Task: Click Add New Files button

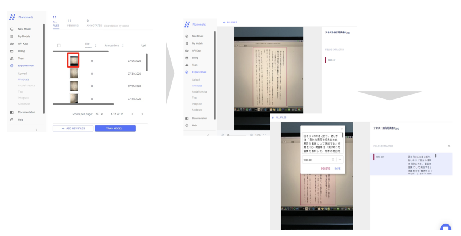Action: pos(73,128)
